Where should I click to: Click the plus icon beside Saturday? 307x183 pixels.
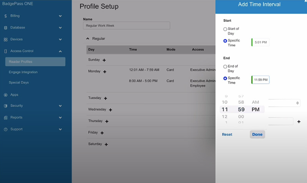[x=106, y=144]
